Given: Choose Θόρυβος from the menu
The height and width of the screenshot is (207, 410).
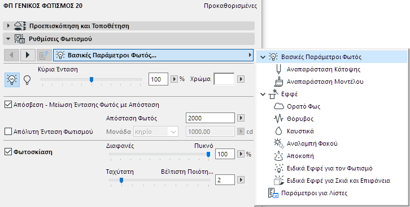Looking at the screenshot, I should coord(300,119).
